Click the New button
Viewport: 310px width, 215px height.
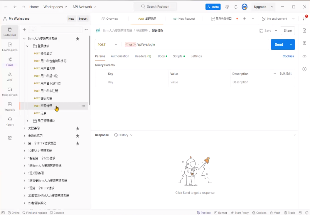click(71, 19)
